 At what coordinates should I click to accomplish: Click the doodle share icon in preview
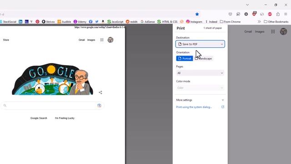click(x=100, y=92)
